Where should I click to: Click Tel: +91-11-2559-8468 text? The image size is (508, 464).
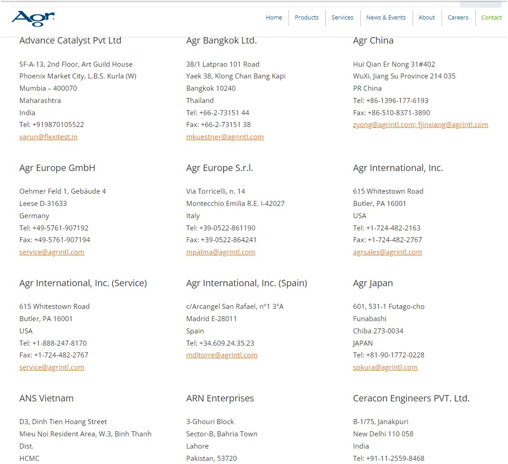point(389,458)
